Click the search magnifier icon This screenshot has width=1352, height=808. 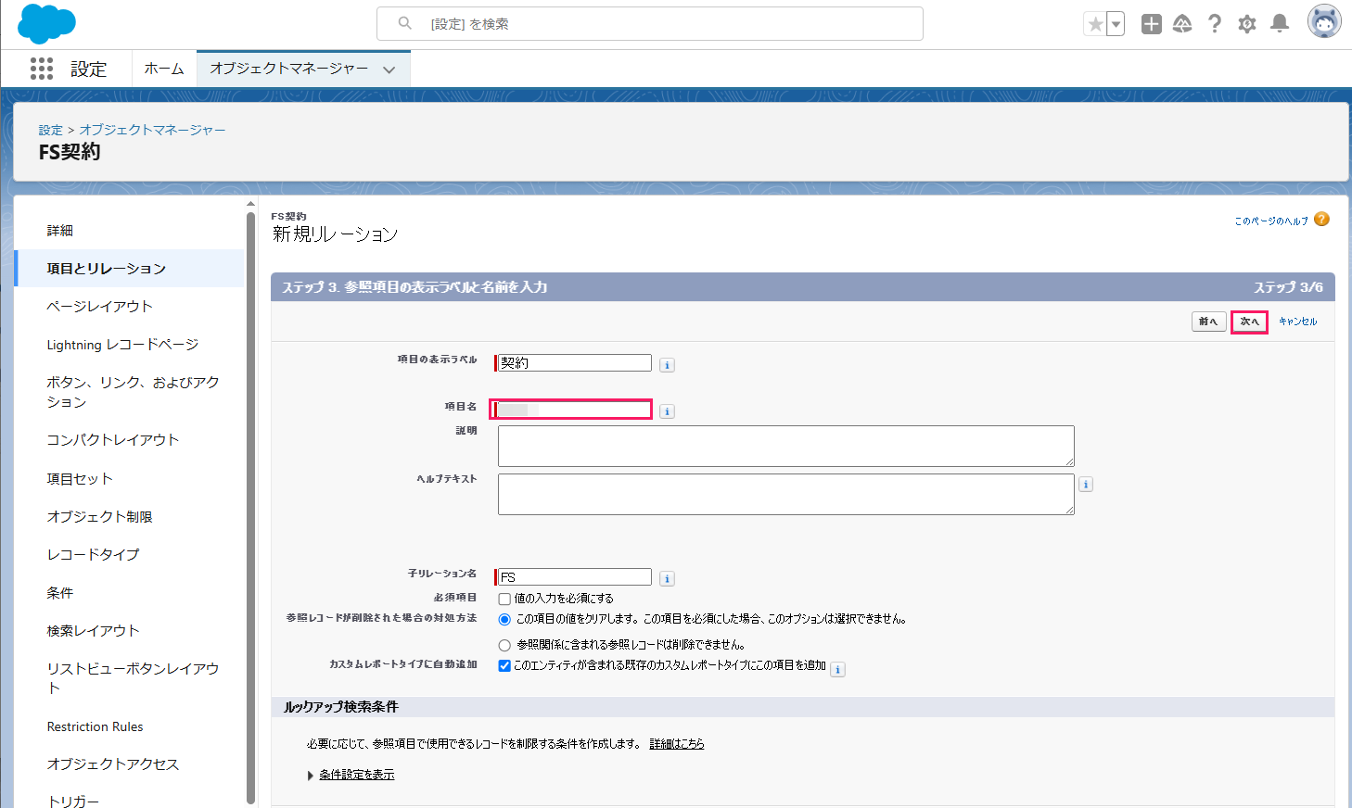[x=405, y=23]
